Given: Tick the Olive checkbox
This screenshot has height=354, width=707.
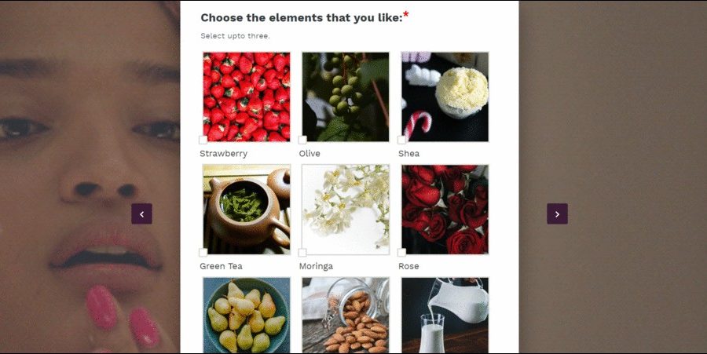Looking at the screenshot, I should pyautogui.click(x=302, y=140).
